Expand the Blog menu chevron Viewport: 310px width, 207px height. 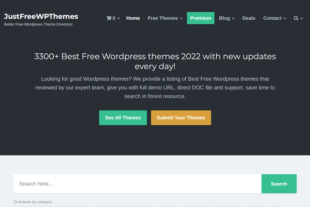coord(233,18)
